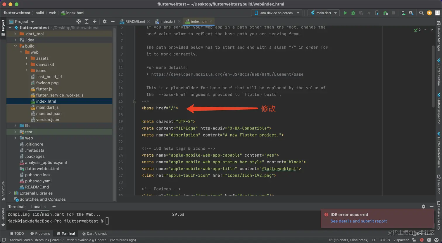Expand the .dart_tool folder
This screenshot has height=243, width=442.
(15, 34)
